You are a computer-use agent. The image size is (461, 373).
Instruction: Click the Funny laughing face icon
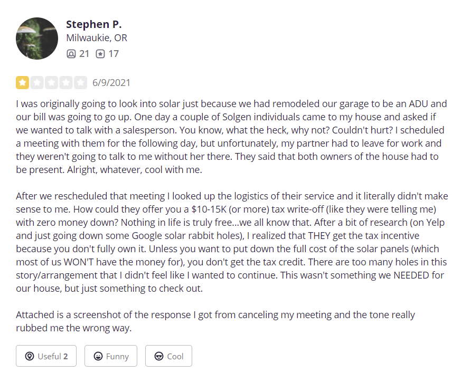(x=98, y=356)
